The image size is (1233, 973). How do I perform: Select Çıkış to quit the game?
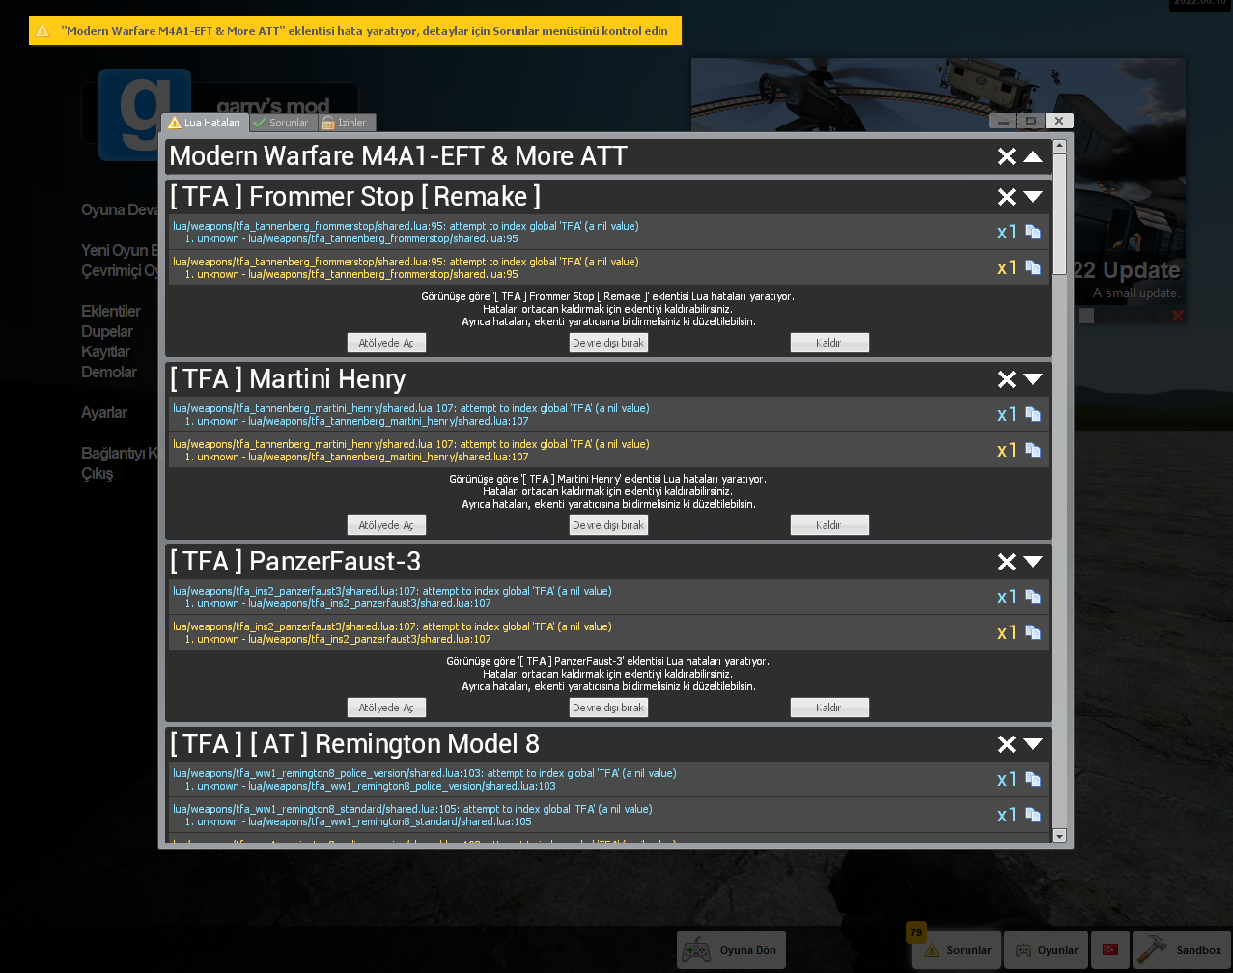[98, 473]
